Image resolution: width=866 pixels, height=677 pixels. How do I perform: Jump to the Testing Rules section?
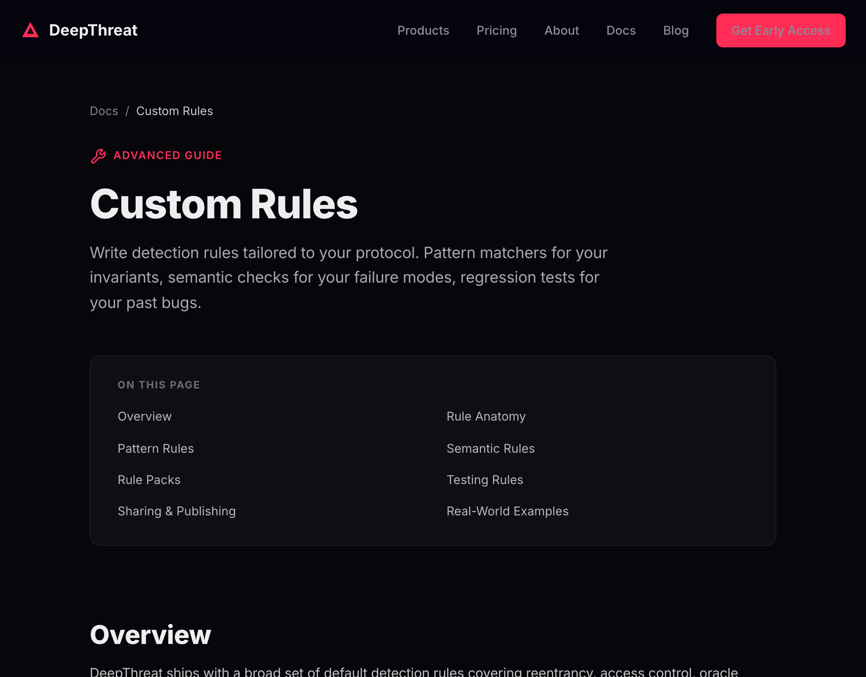tap(485, 480)
